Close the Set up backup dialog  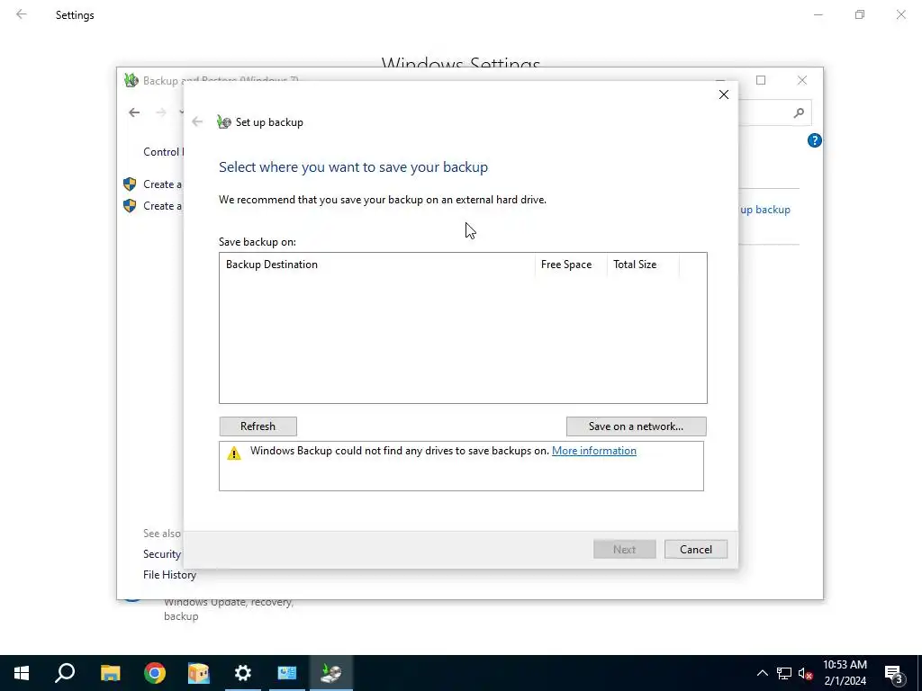coord(724,94)
